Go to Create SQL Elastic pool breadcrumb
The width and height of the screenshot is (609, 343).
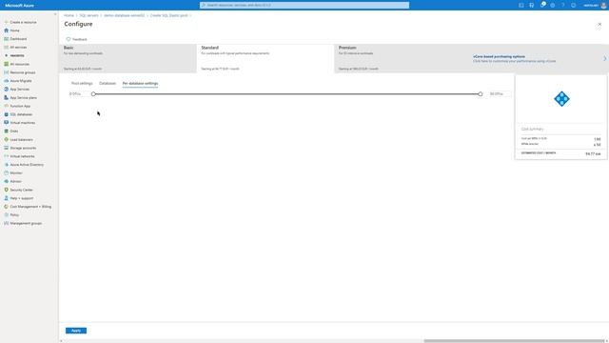click(169, 15)
